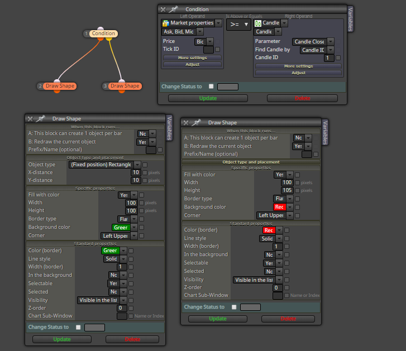Click Standard properties header in right panel
Image resolution: width=406 pixels, height=351 pixels.
[251, 223]
